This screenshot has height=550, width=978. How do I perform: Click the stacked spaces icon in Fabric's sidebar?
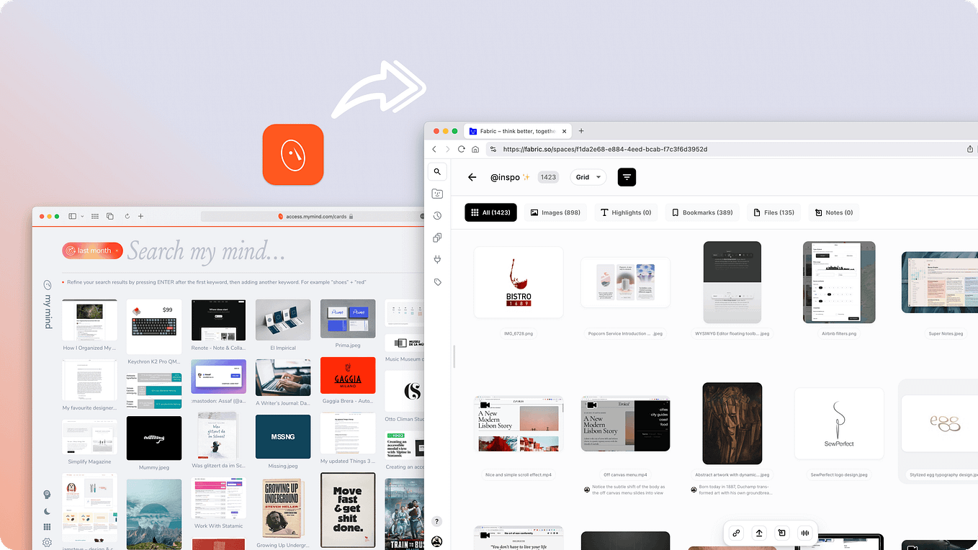[x=437, y=237]
